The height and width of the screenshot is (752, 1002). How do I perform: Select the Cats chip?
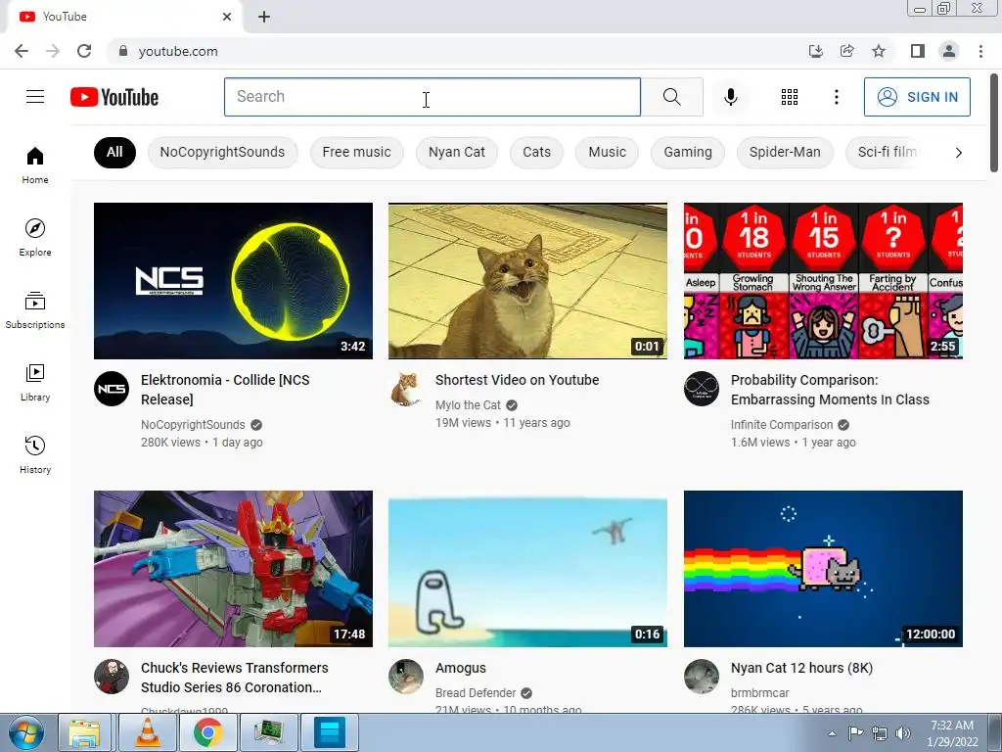536,152
